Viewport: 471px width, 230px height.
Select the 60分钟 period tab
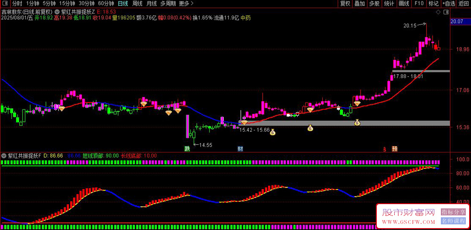coord(106,4)
